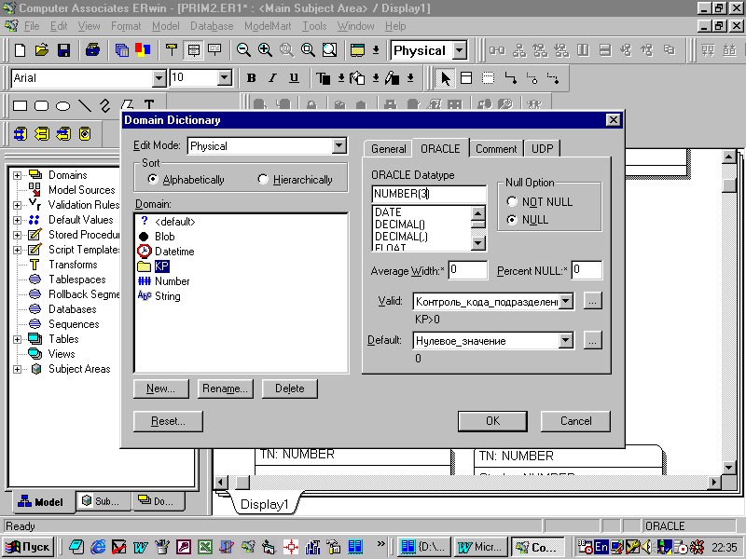The width and height of the screenshot is (746, 559).
Task: Dismiss the dialog with Cancel
Action: click(x=575, y=421)
